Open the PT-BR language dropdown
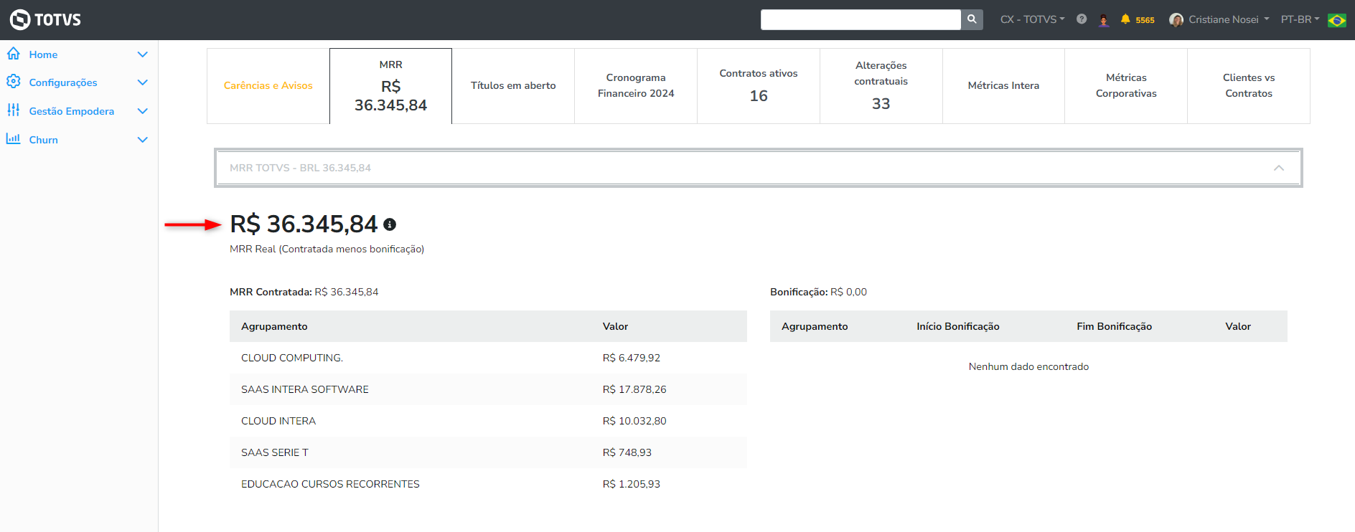1355x532 pixels. coord(1300,19)
